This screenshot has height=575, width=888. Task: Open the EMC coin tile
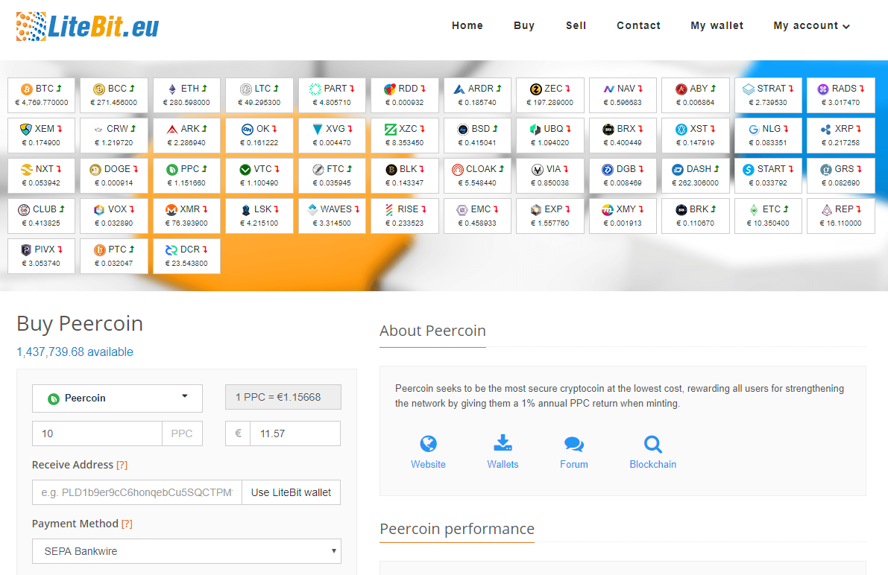pyautogui.click(x=477, y=216)
